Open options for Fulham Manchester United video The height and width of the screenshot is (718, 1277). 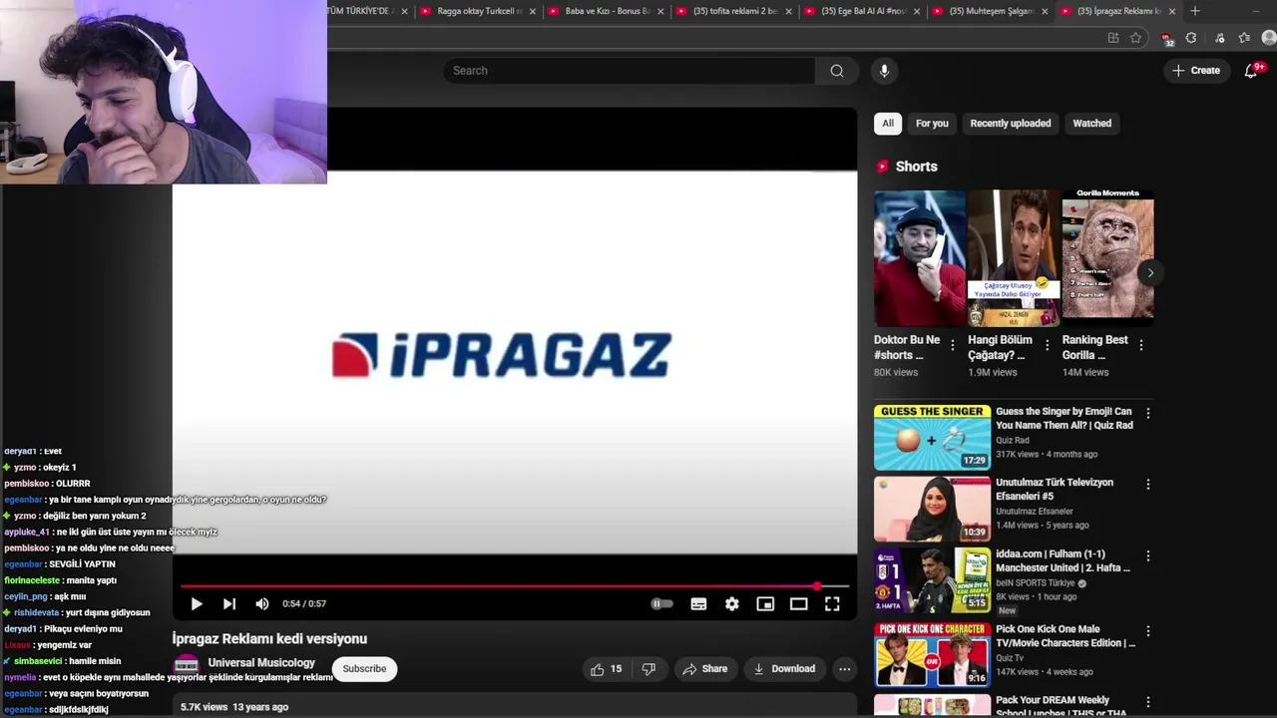pyautogui.click(x=1147, y=556)
